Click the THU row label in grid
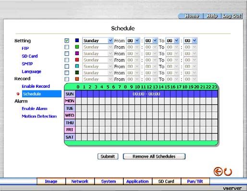 [x=70, y=123]
